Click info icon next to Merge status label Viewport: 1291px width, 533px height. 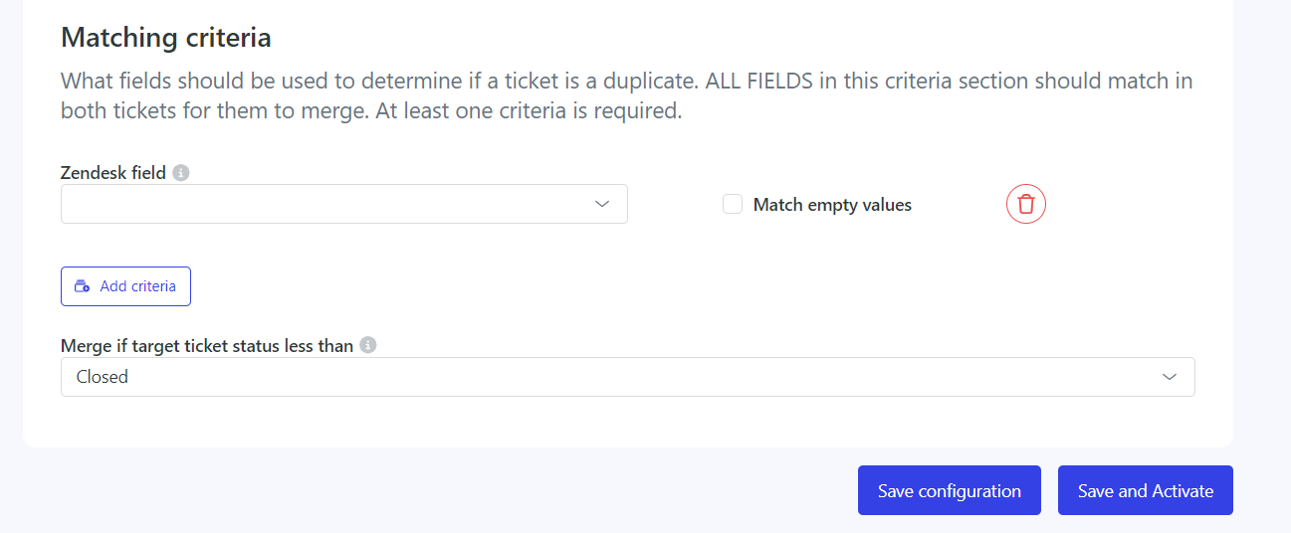(x=368, y=346)
